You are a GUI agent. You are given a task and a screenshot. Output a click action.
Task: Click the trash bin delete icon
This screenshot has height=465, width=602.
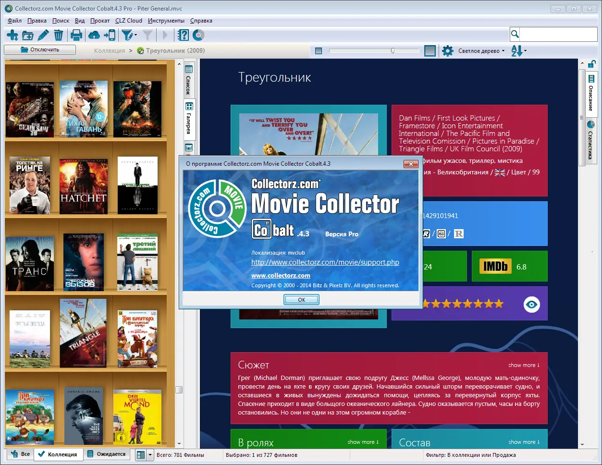58,35
